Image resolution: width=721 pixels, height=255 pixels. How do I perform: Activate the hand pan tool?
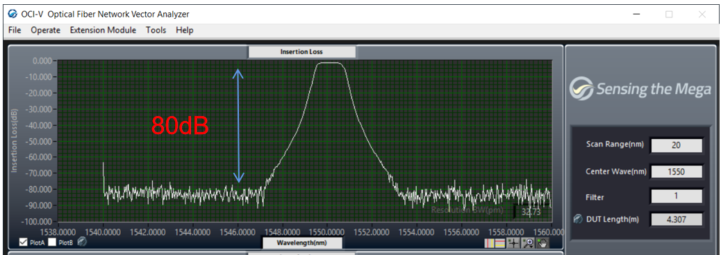[x=542, y=243]
